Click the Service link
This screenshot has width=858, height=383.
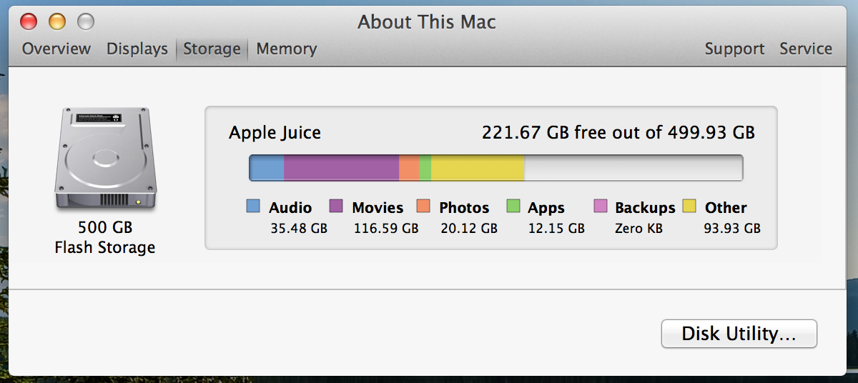pyautogui.click(x=806, y=49)
